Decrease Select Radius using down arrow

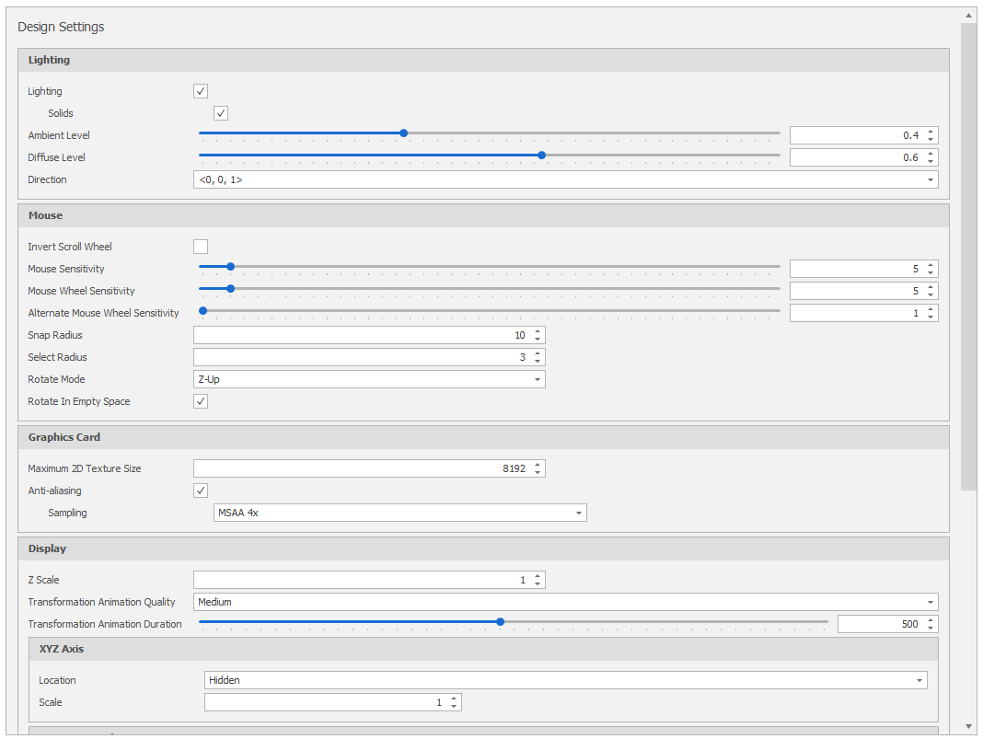pyautogui.click(x=538, y=361)
